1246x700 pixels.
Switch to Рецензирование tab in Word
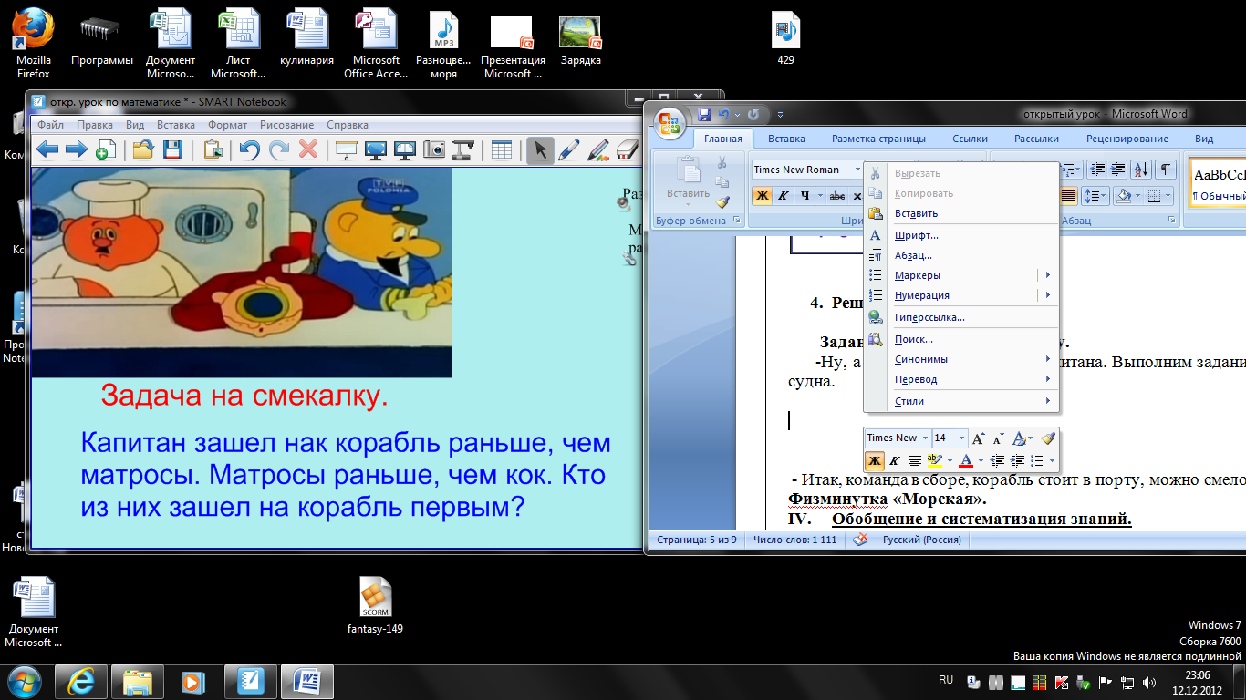[x=1127, y=139]
